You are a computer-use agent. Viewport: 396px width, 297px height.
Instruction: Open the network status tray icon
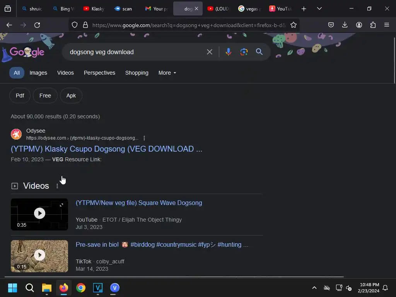tap(339, 288)
